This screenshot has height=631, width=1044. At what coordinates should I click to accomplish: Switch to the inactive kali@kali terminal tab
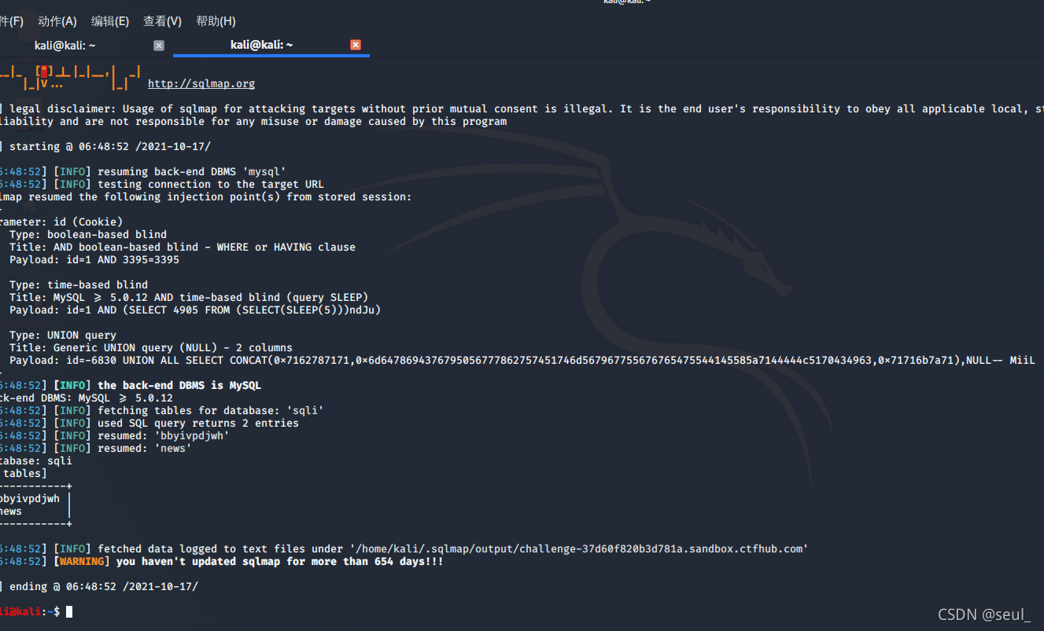(65, 46)
